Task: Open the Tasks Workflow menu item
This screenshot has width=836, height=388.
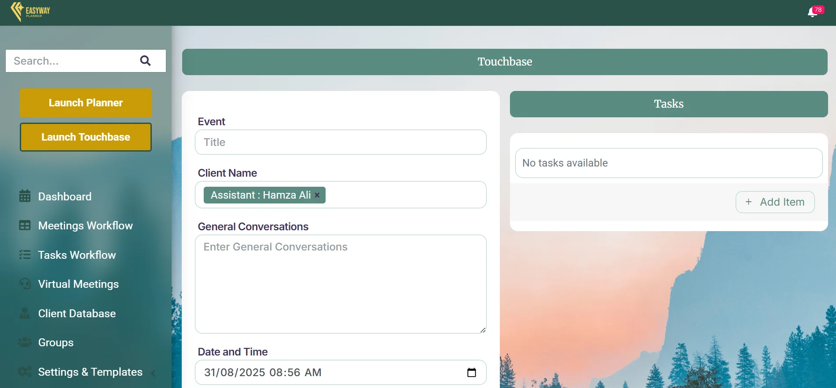Action: 77,255
